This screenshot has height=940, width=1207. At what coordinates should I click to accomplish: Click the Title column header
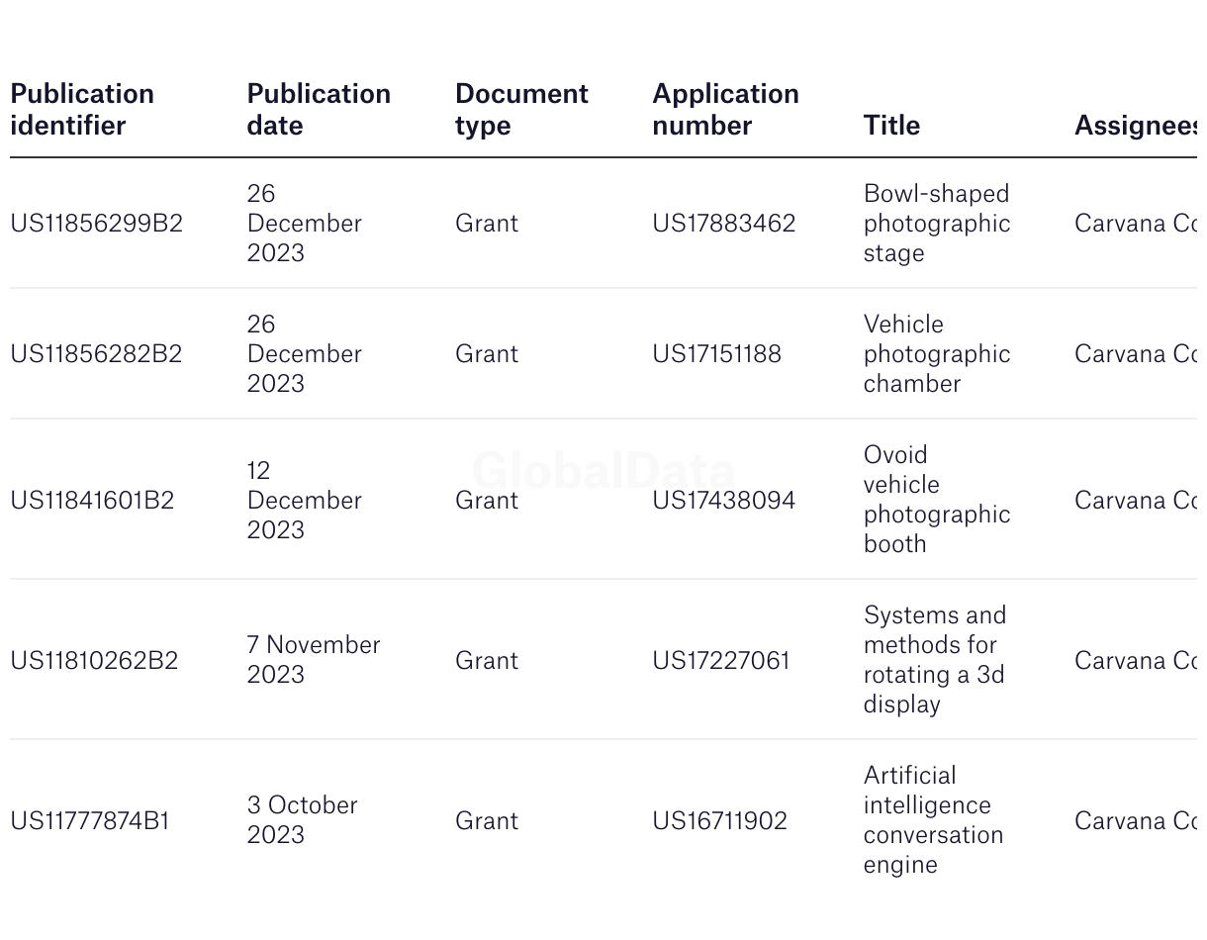tap(891, 125)
